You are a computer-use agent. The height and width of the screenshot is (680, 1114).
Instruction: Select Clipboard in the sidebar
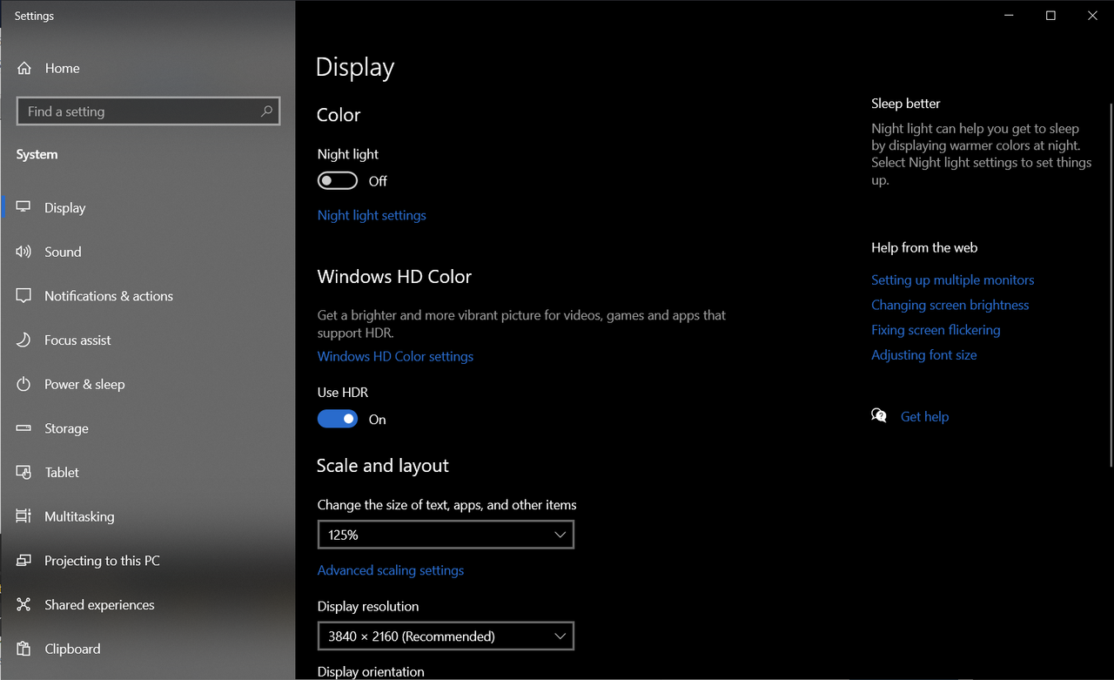(148, 649)
